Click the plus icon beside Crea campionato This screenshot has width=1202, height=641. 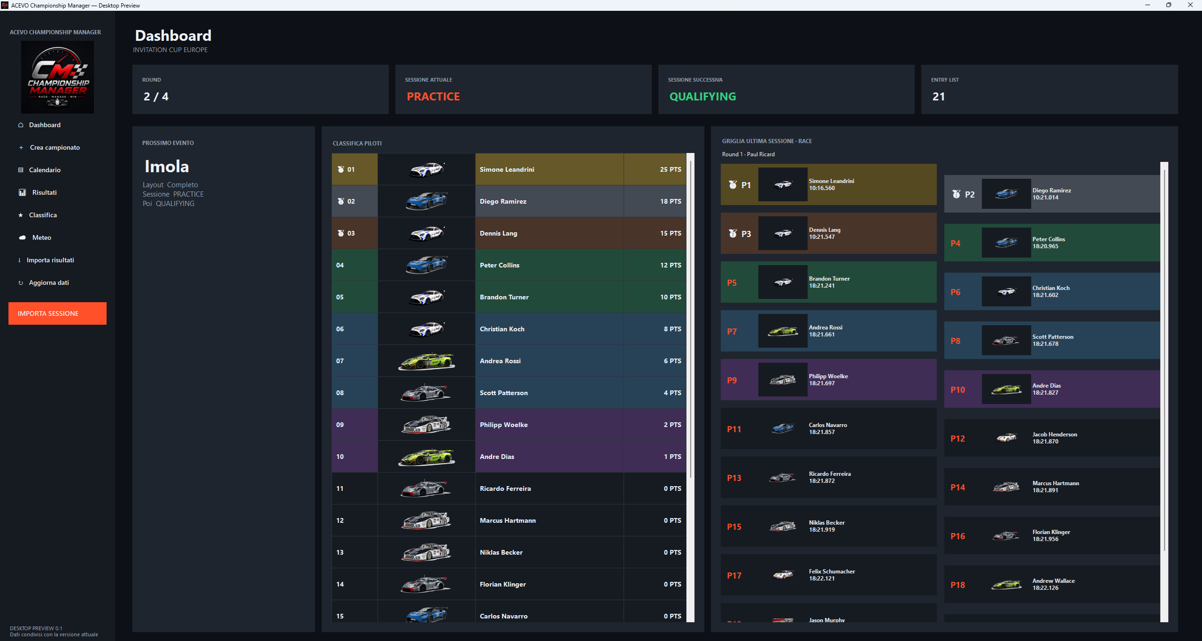click(21, 147)
